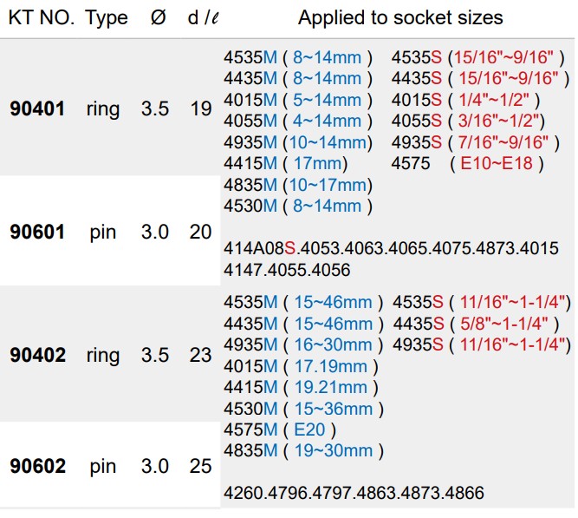Viewport: 578px width, 518px height.
Task: Click the 4435S (5/8"~1-1/4") entry
Action: click(476, 324)
